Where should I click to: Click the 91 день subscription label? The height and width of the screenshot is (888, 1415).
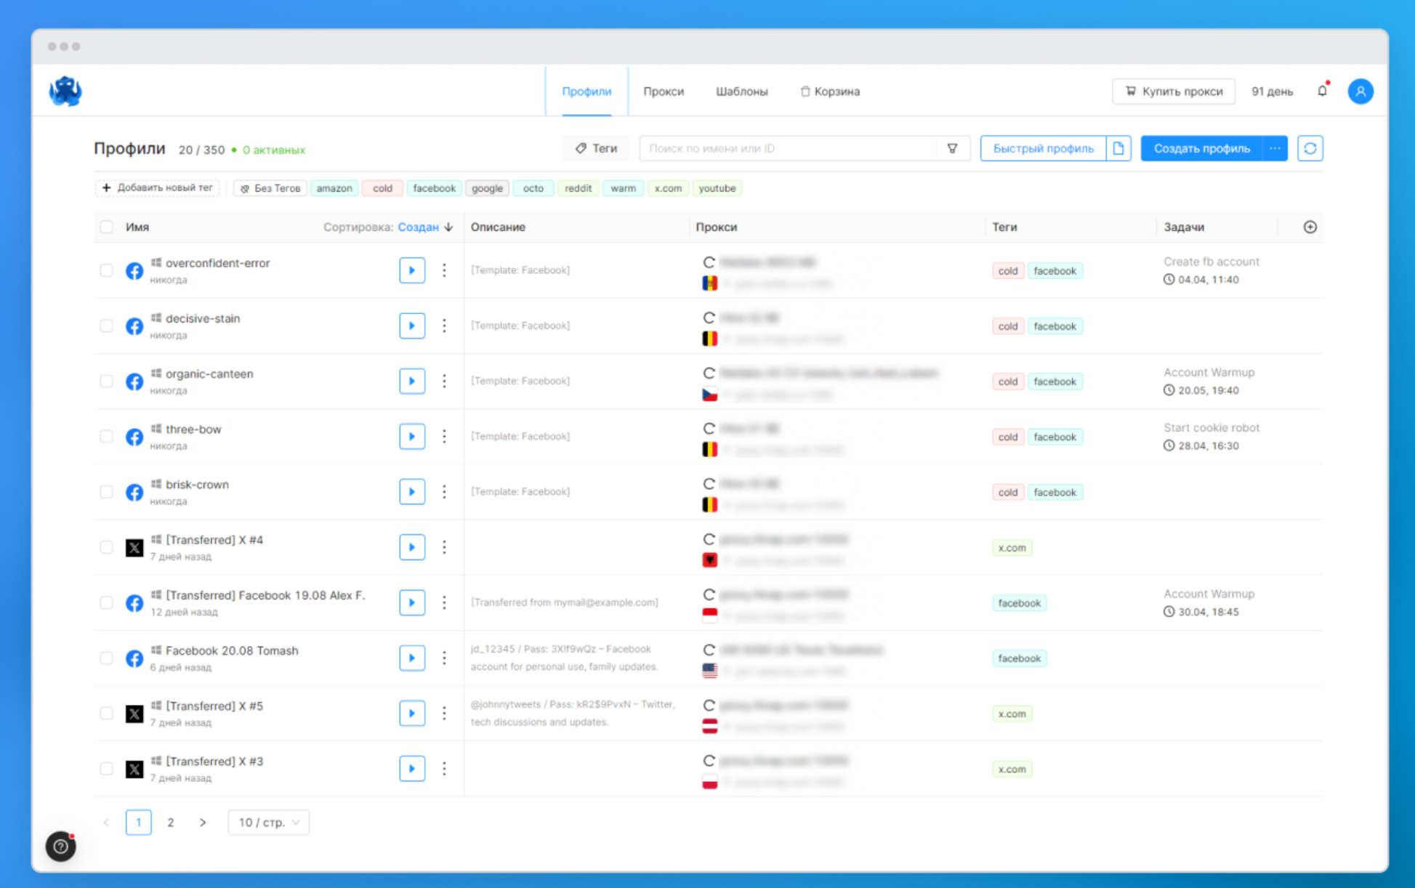click(1272, 92)
